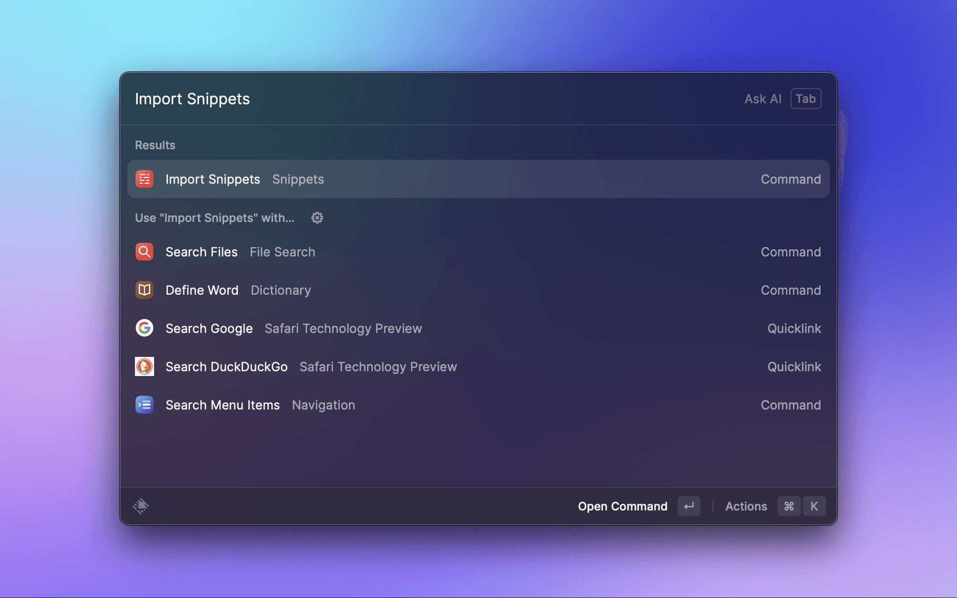The width and height of the screenshot is (957, 598).
Task: Open the gear settings icon near fallback commands
Action: pos(317,218)
